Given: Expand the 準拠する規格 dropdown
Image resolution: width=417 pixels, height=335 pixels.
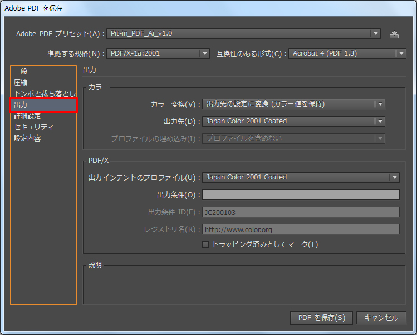Looking at the screenshot, I should (x=158, y=54).
